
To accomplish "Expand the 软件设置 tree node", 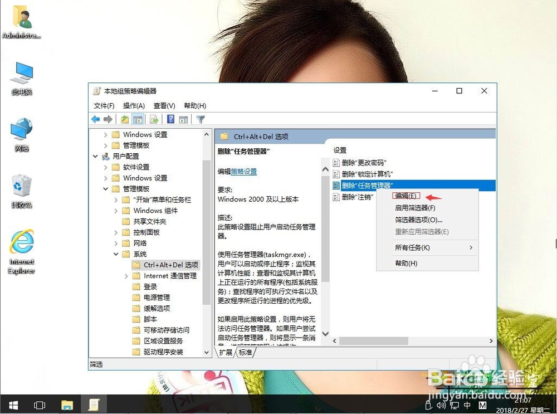I will pos(105,167).
